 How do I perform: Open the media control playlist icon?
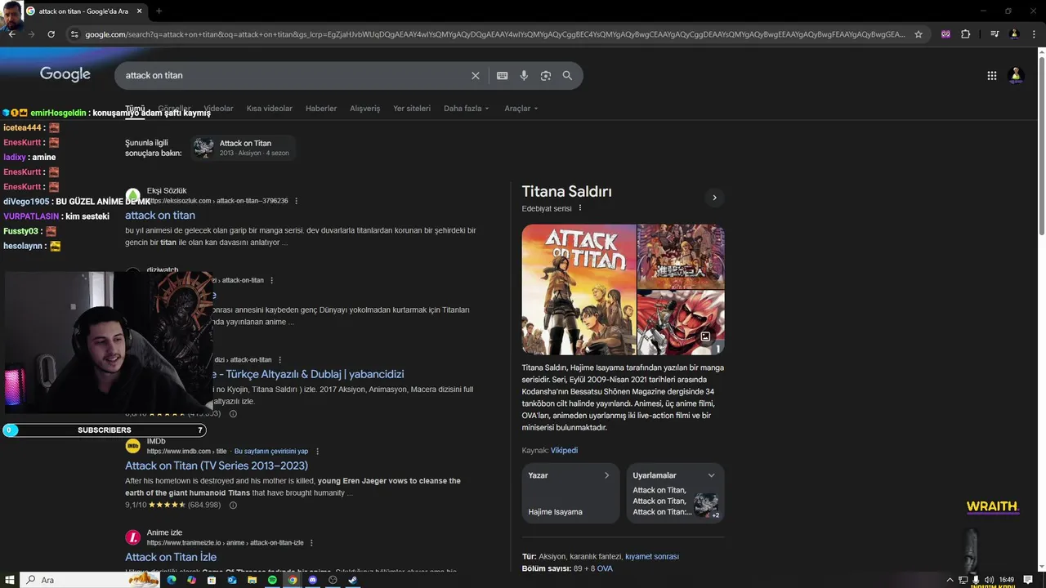[x=995, y=34]
